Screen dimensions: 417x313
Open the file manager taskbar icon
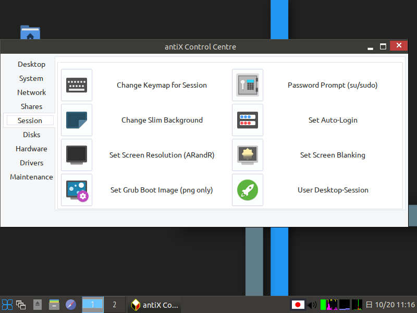click(x=54, y=305)
